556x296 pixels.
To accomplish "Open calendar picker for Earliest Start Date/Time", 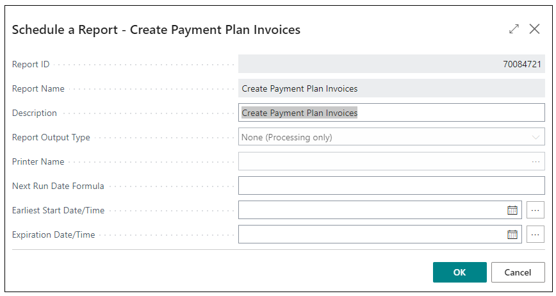I will (x=512, y=210).
